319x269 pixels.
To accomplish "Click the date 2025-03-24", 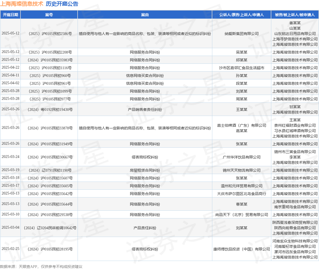I will [11, 157].
